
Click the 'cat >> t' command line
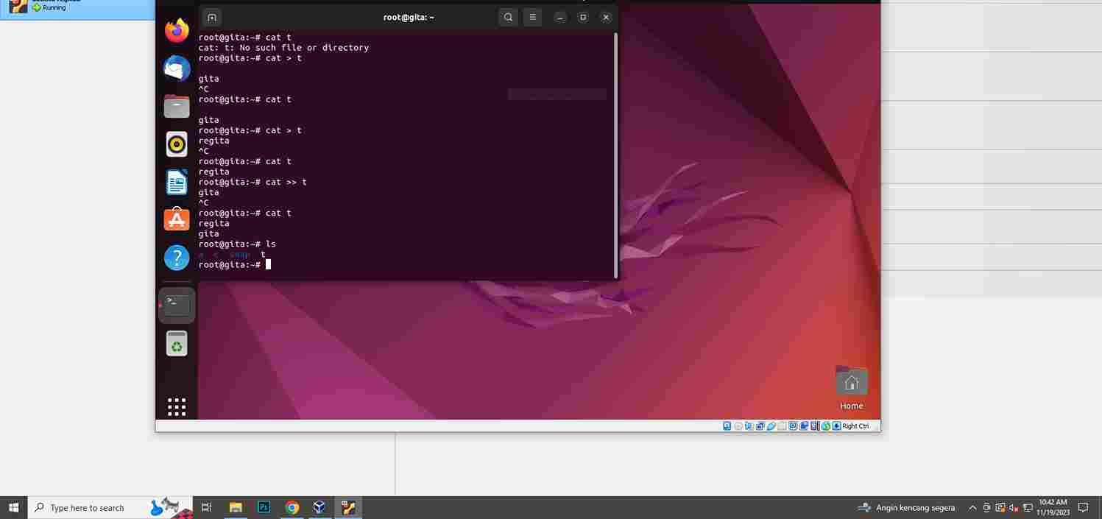tap(252, 182)
